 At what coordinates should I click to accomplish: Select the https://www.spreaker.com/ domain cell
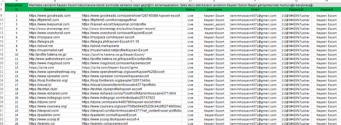click(55, 76)
